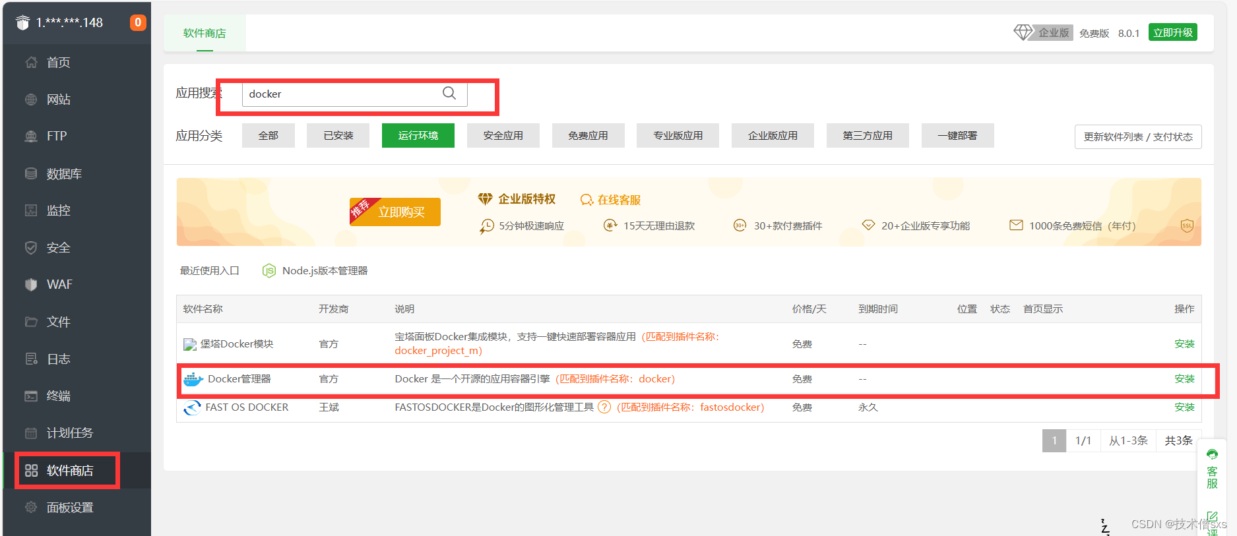
Task: Click the 30+款付费插件 icon
Action: (740, 225)
